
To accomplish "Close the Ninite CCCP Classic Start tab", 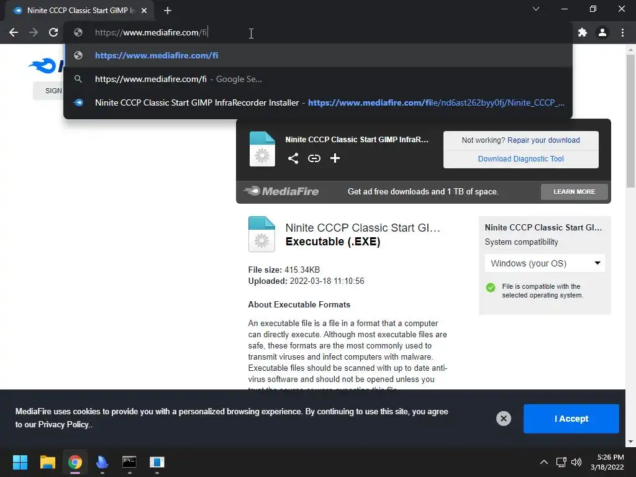I will point(144,11).
